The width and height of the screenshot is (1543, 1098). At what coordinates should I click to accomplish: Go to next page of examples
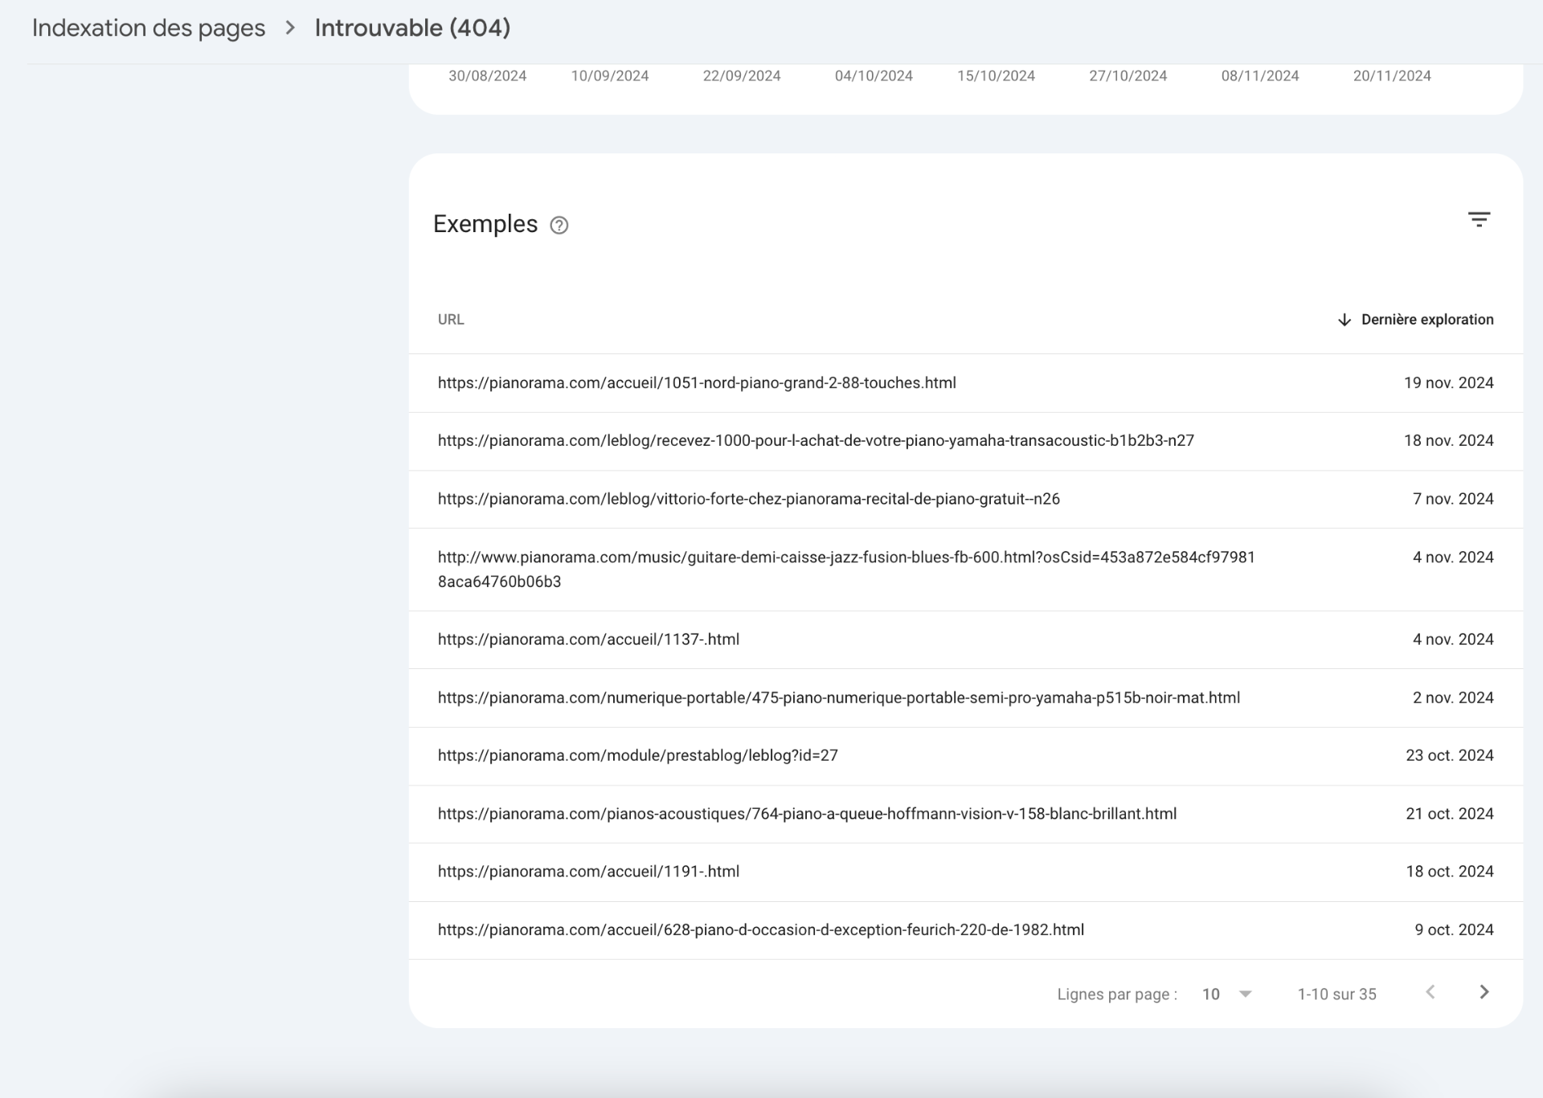click(x=1484, y=992)
